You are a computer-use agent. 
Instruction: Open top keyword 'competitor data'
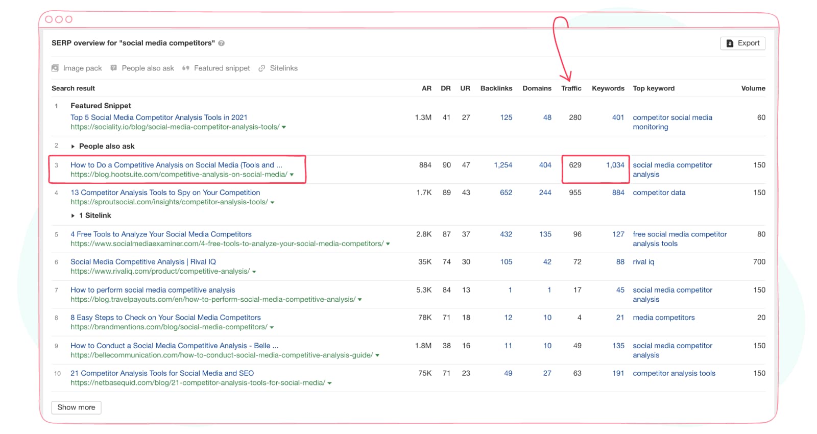659,192
